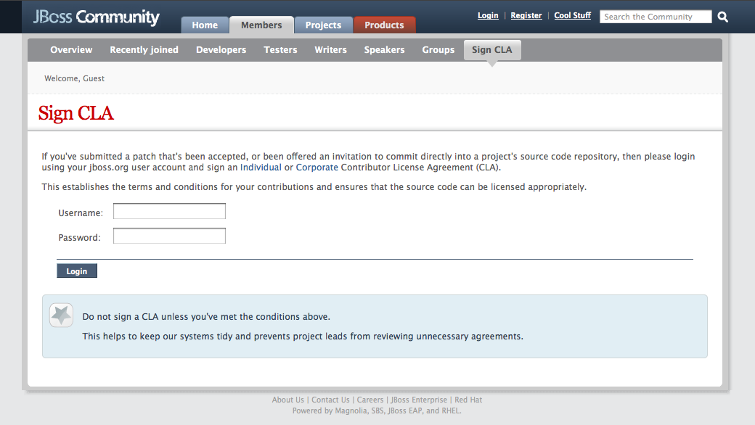Viewport: 755px width, 425px height.
Task: Open the Corporate CLA link
Action: (x=317, y=168)
